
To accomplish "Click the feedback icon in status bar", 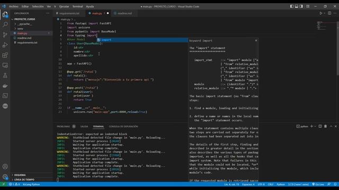I will [329, 184].
